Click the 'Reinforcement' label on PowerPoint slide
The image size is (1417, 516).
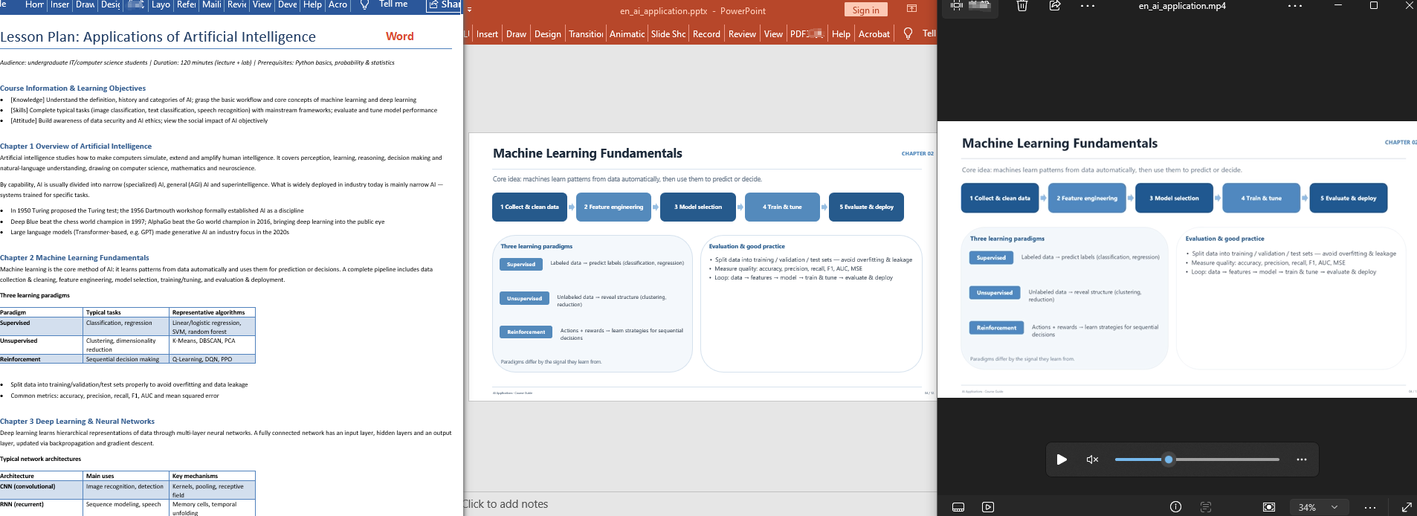(526, 332)
